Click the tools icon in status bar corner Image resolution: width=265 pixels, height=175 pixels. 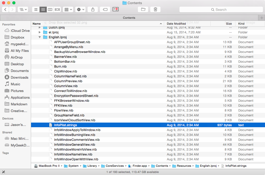pos(3,172)
